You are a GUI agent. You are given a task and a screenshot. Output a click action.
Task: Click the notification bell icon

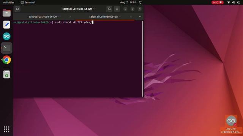click(x=140, y=2)
